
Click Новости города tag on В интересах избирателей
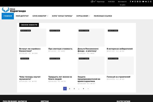[x=113, y=31]
